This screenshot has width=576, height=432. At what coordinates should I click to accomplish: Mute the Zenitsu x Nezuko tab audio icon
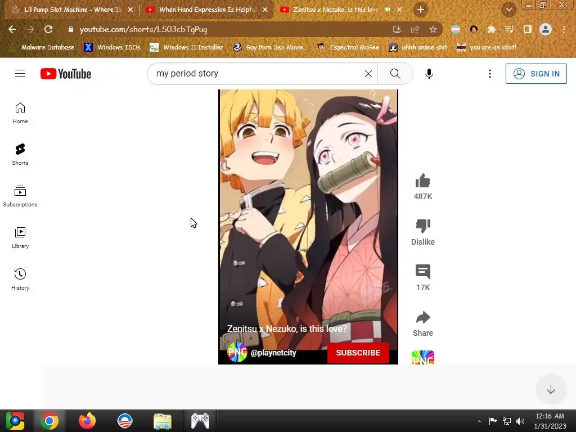[387, 10]
